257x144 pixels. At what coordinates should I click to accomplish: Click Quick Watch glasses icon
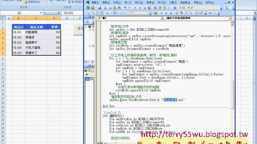point(210,13)
